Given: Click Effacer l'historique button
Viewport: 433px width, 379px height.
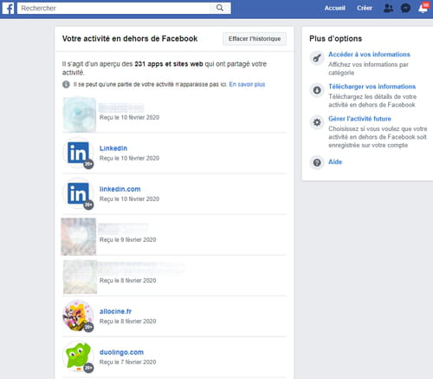Looking at the screenshot, I should coord(255,39).
